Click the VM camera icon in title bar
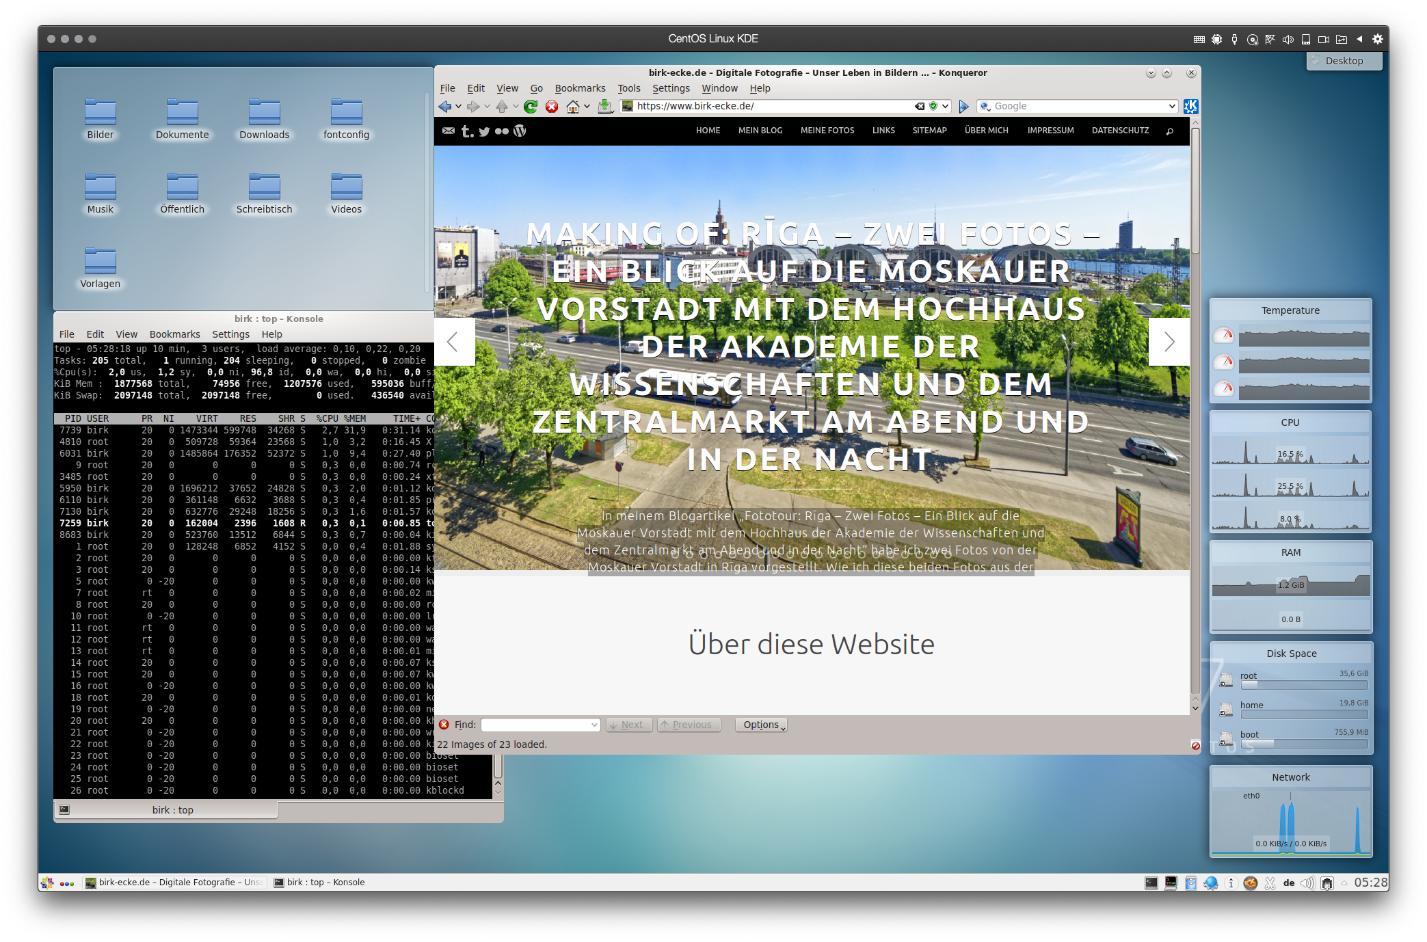1427x942 pixels. coord(1324,39)
